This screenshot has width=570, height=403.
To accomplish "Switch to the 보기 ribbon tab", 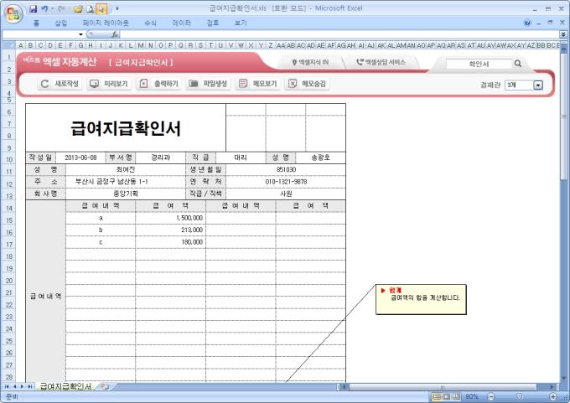I will (x=241, y=23).
